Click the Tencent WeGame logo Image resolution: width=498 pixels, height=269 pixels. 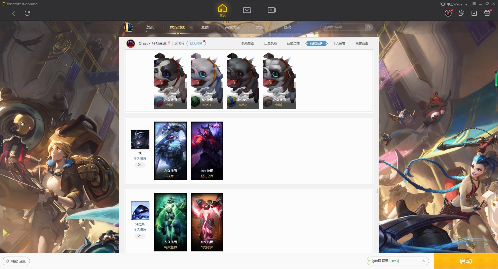(20, 4)
